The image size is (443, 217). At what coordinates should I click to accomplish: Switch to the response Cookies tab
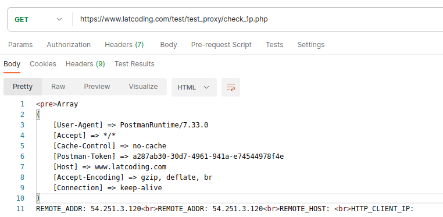(x=43, y=64)
